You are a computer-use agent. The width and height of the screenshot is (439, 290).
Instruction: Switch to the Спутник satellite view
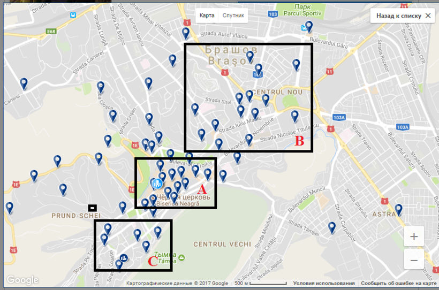click(233, 16)
